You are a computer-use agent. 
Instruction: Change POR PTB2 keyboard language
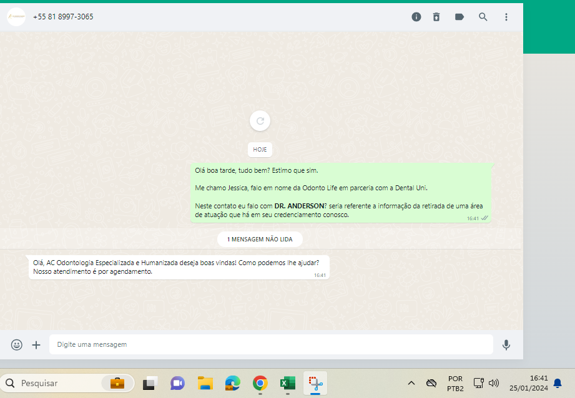click(455, 384)
